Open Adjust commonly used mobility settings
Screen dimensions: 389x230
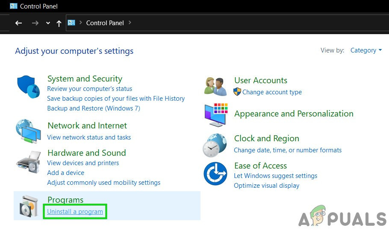[104, 183]
